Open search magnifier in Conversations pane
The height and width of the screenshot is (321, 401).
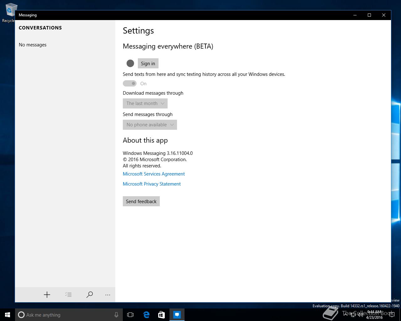pos(90,295)
